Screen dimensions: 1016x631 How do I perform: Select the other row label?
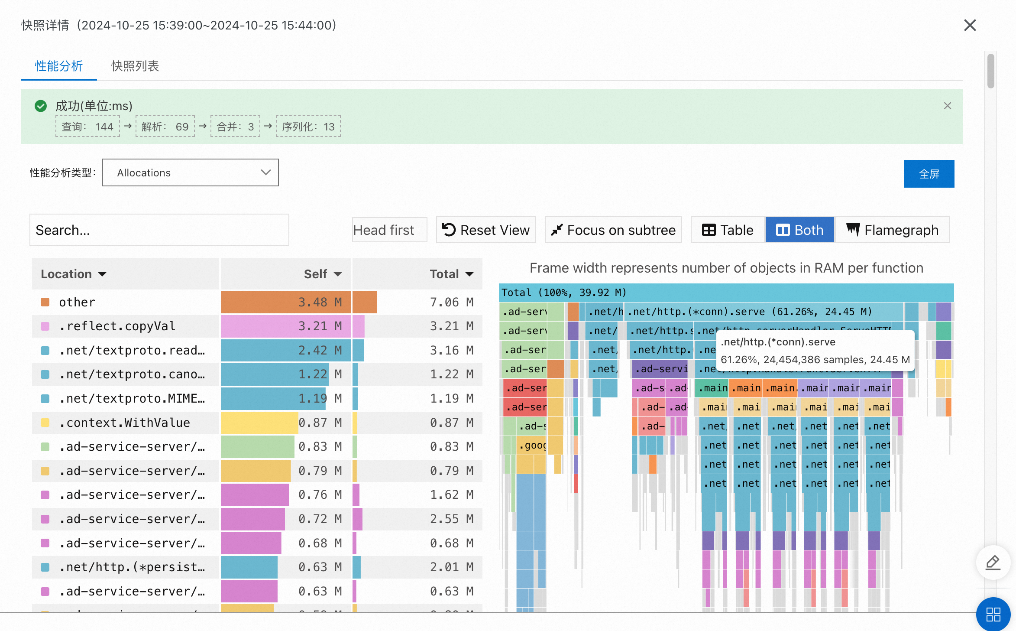77,302
